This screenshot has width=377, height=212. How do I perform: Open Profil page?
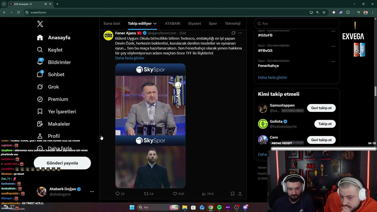(49, 136)
